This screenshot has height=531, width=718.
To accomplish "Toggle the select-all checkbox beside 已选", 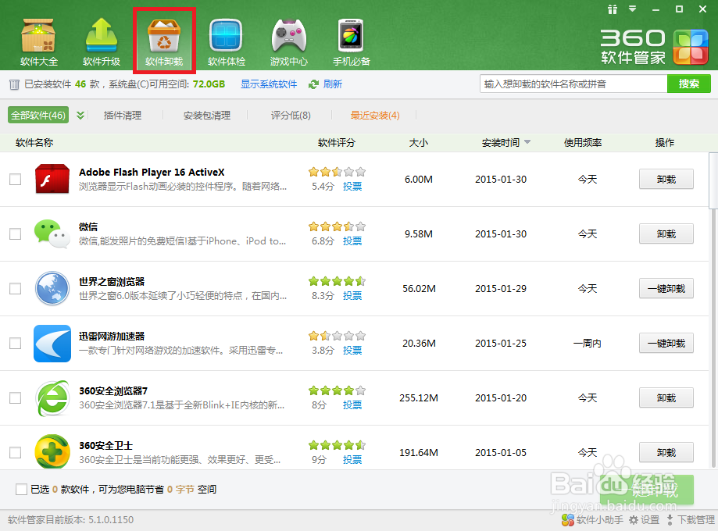I will pos(22,490).
